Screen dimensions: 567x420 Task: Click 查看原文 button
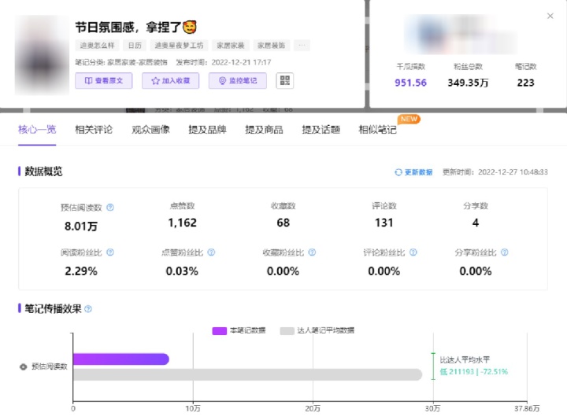104,80
